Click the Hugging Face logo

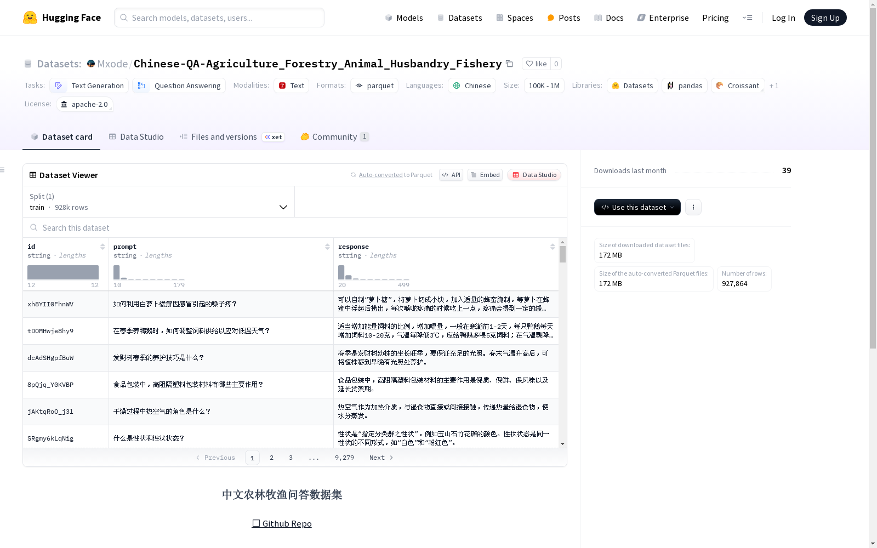pos(61,18)
